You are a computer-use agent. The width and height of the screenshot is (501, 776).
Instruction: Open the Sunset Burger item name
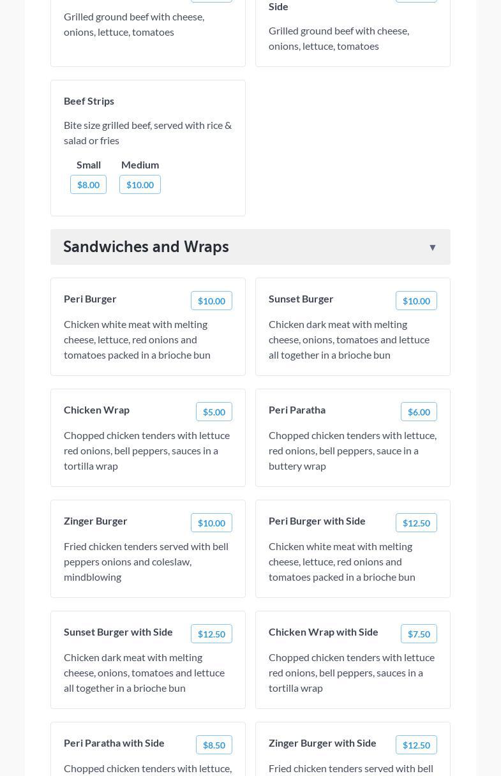point(301,299)
